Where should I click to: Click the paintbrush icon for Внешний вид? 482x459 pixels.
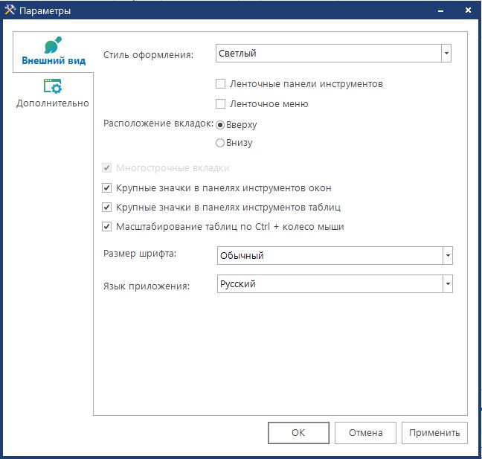point(53,44)
